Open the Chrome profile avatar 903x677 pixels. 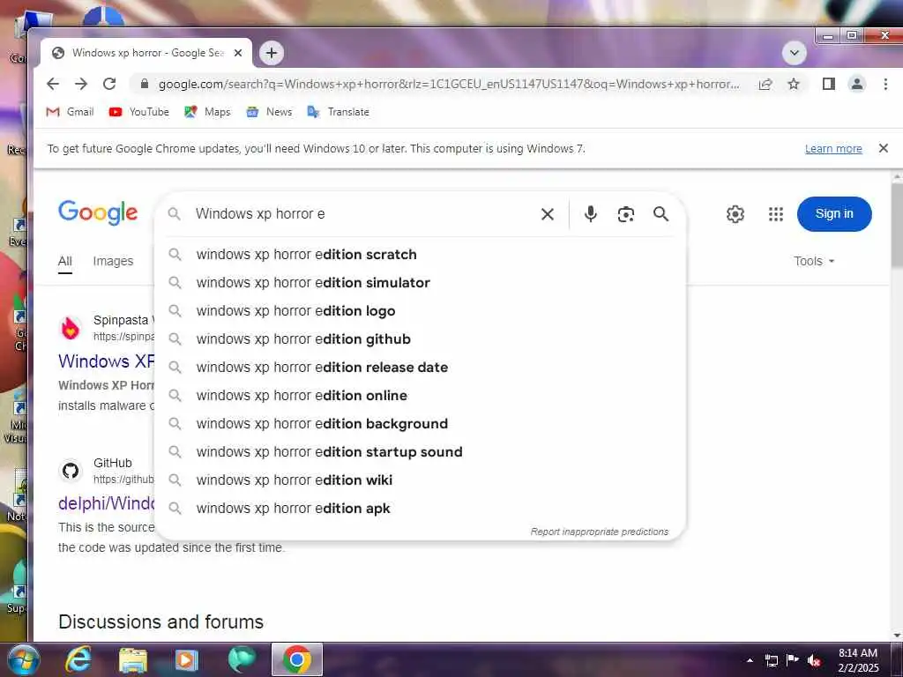click(x=857, y=84)
